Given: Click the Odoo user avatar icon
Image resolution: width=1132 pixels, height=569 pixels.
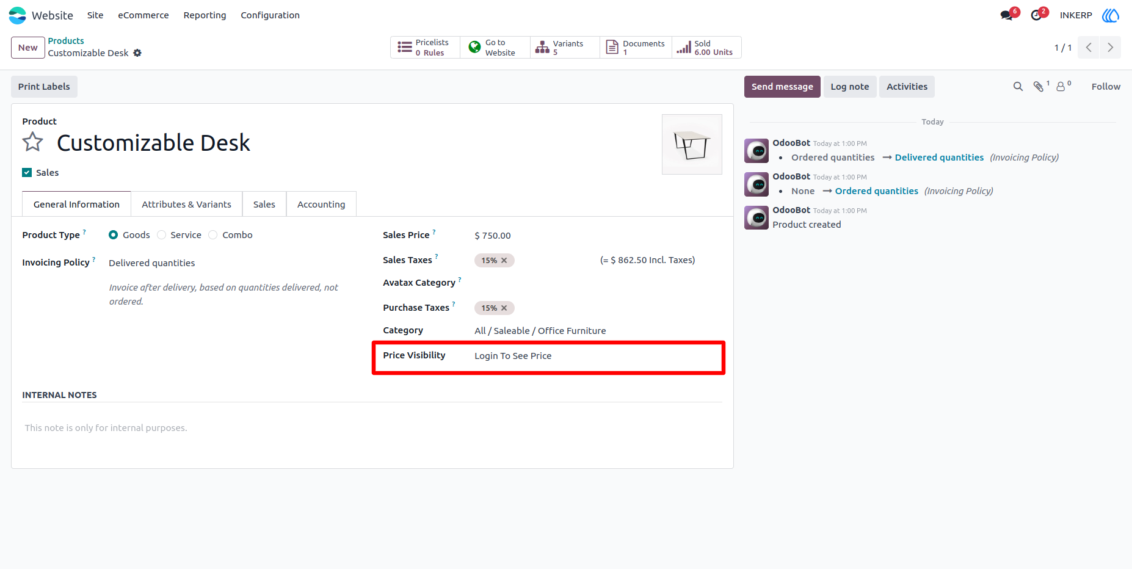Looking at the screenshot, I should [x=1111, y=15].
